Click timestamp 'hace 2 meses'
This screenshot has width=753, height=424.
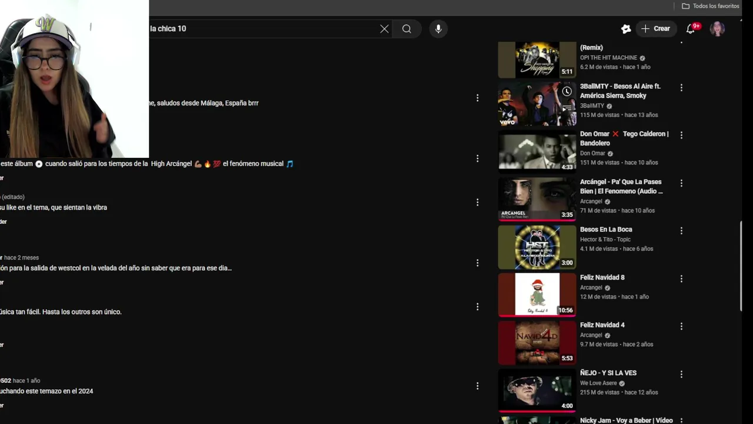pyautogui.click(x=22, y=257)
